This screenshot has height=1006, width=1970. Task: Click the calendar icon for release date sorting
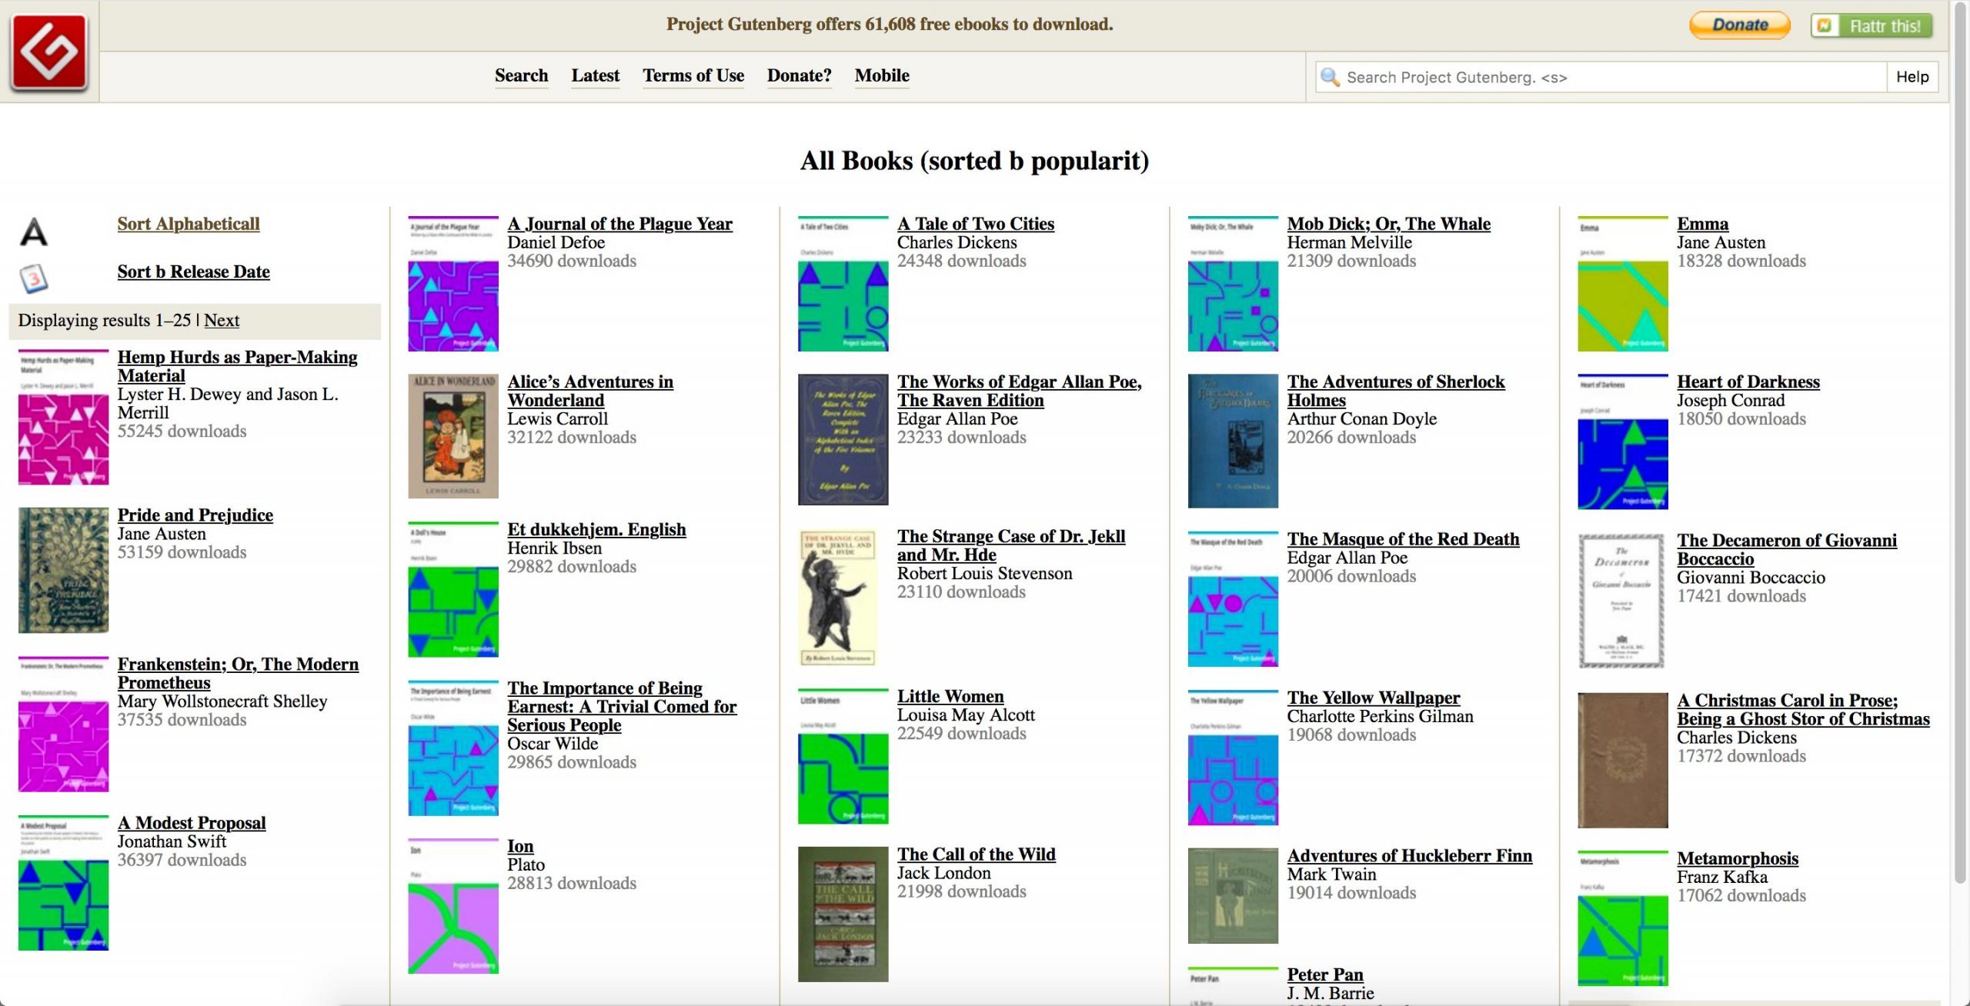pyautogui.click(x=35, y=280)
